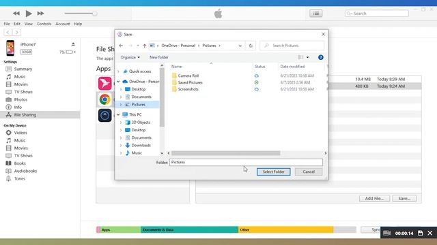Open Save dialog help icon
The height and width of the screenshot is (245, 437).
click(x=321, y=57)
